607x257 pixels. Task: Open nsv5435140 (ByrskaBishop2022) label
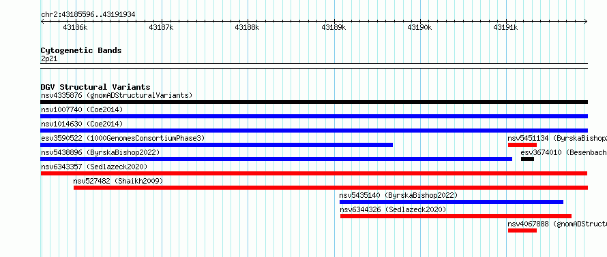pos(398,195)
